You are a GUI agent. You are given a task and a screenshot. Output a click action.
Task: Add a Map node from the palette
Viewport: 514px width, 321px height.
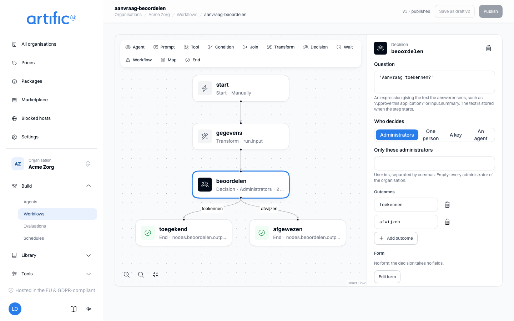click(x=168, y=60)
